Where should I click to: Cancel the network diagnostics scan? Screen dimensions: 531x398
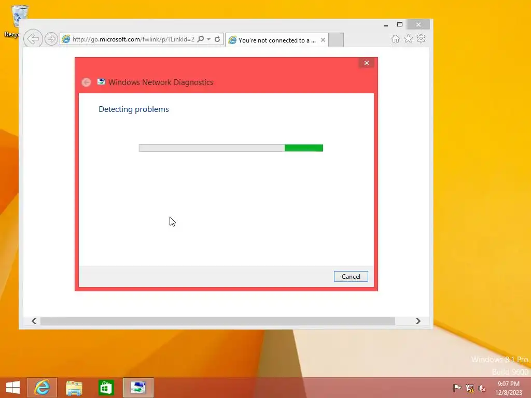click(x=351, y=277)
